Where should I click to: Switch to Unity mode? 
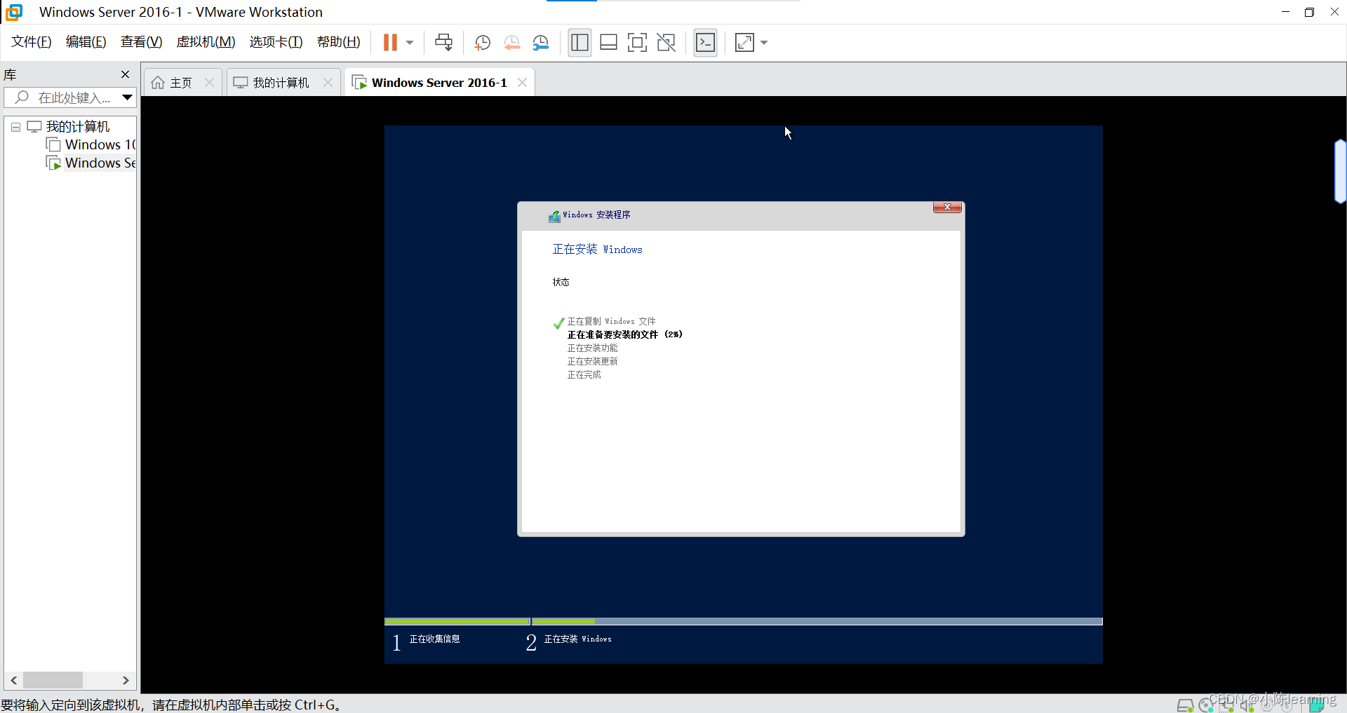[666, 43]
